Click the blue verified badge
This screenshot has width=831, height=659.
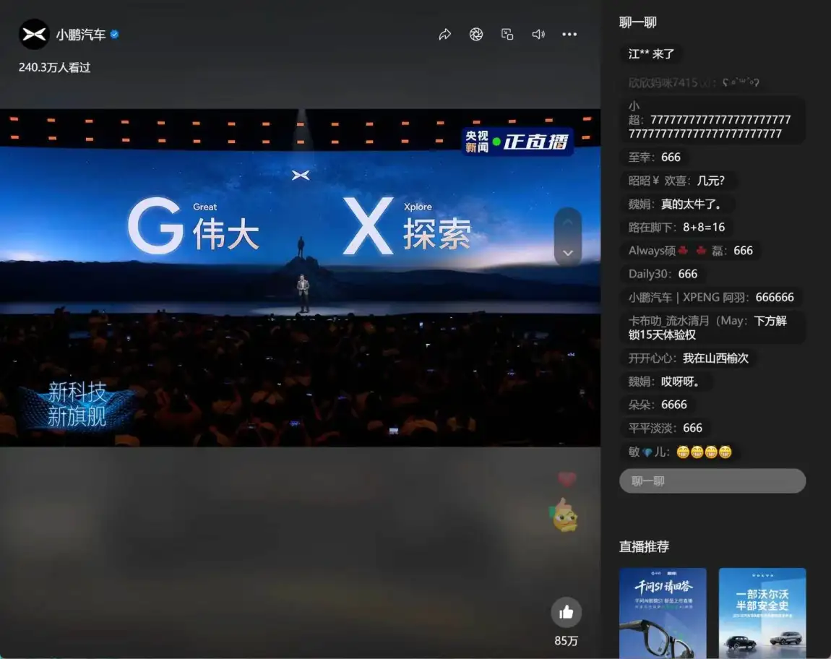coord(114,35)
